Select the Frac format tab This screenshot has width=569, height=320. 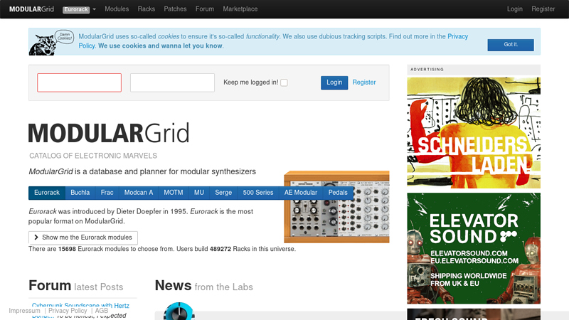click(107, 193)
